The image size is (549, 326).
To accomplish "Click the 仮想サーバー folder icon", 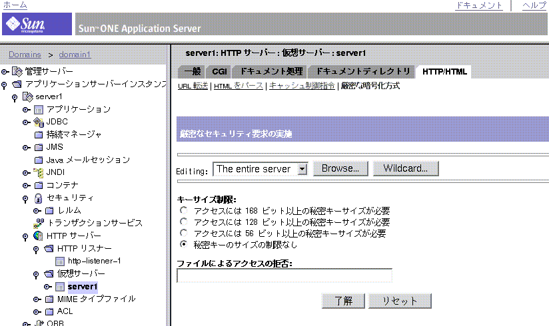I will [49, 274].
